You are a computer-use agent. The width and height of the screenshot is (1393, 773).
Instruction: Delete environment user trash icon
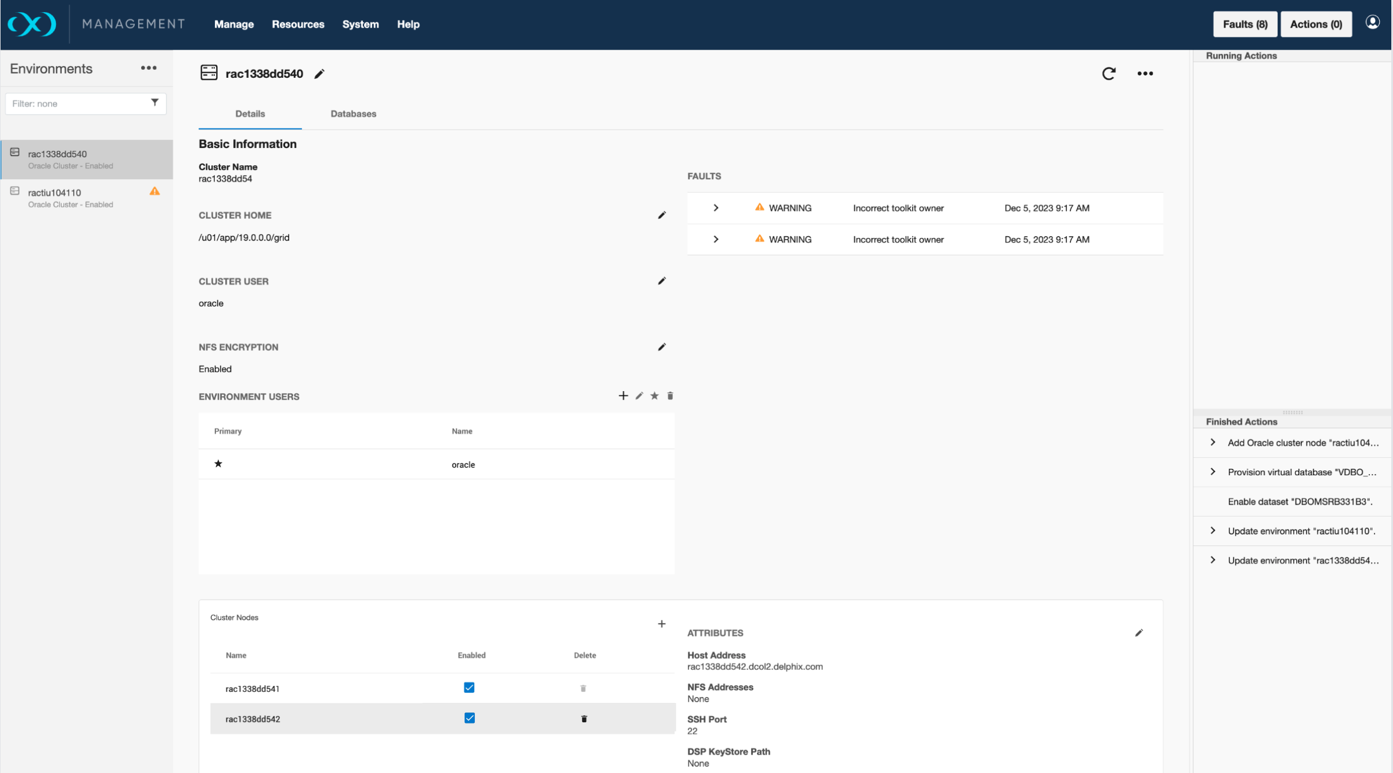670,396
